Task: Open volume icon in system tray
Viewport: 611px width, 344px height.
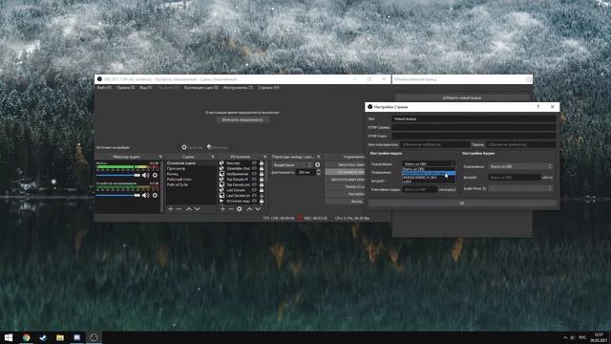Action: point(573,337)
